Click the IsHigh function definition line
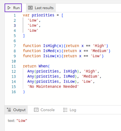 click(x=65, y=46)
